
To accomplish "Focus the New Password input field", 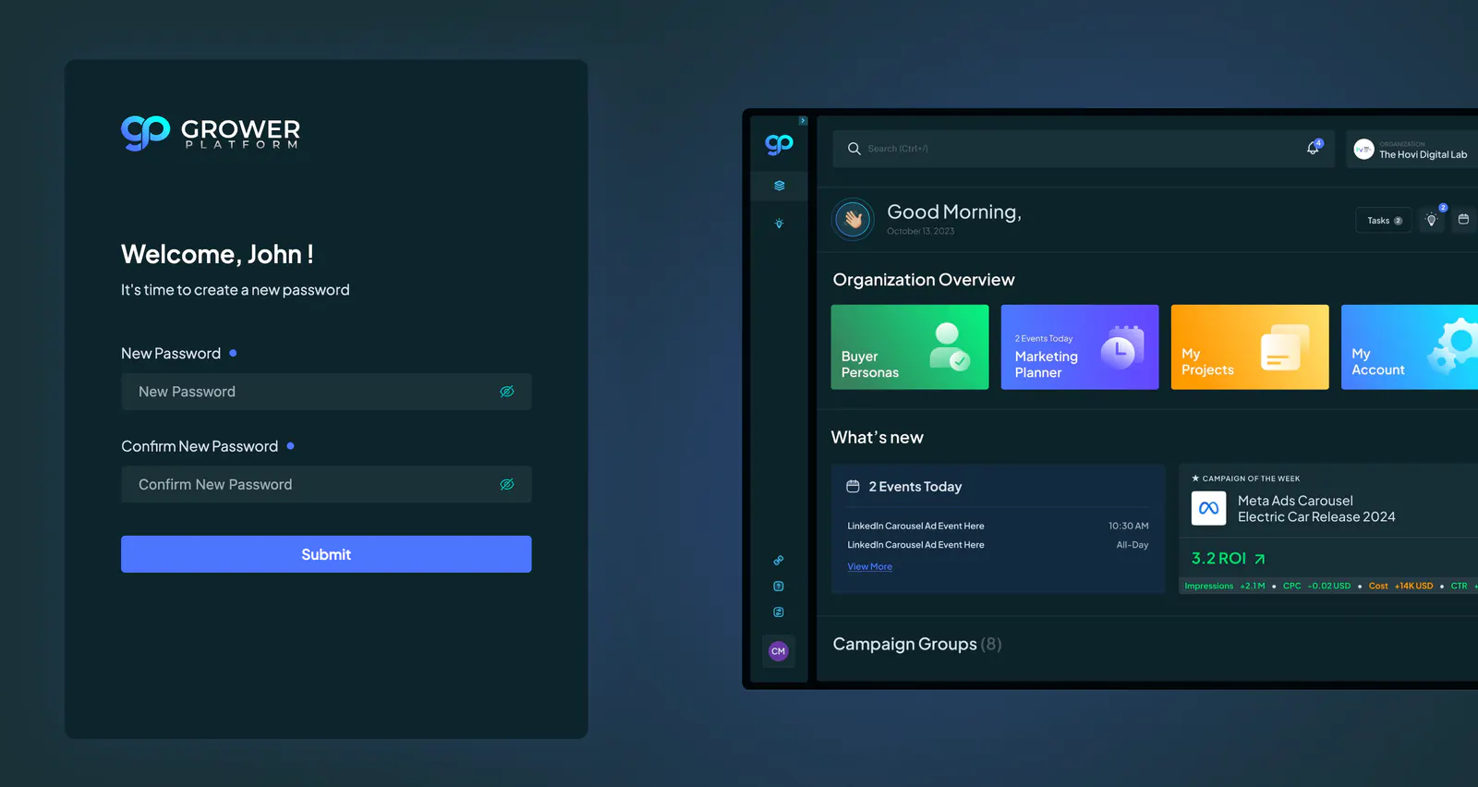I will click(326, 392).
